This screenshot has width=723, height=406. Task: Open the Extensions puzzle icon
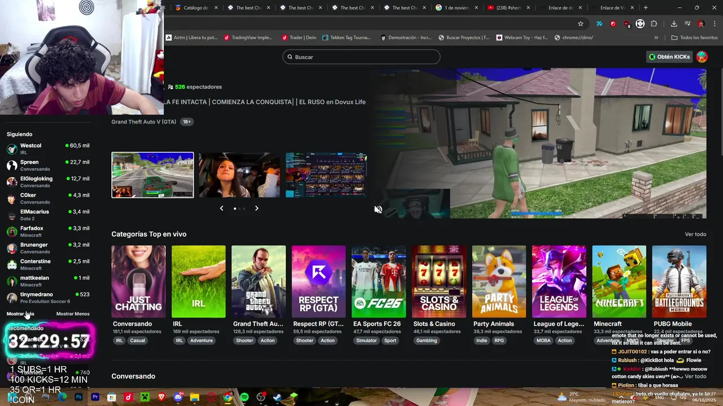[654, 24]
